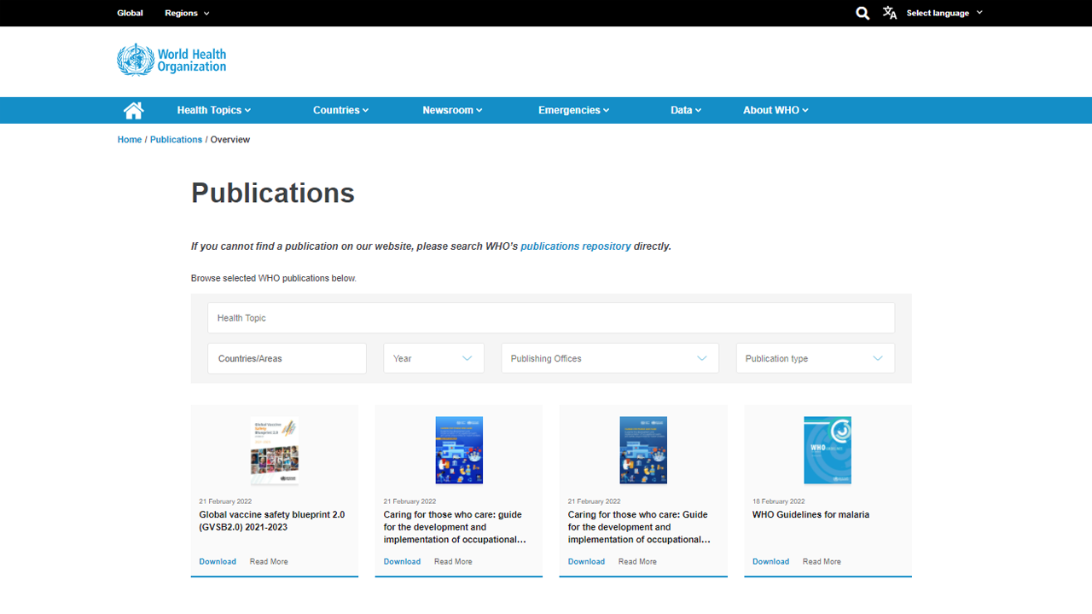This screenshot has height=614, width=1092.
Task: Open WHO Guidelines for malaria title
Action: 810,515
